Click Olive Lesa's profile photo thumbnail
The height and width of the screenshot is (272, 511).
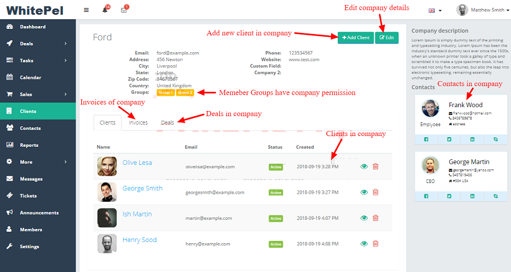[107, 167]
